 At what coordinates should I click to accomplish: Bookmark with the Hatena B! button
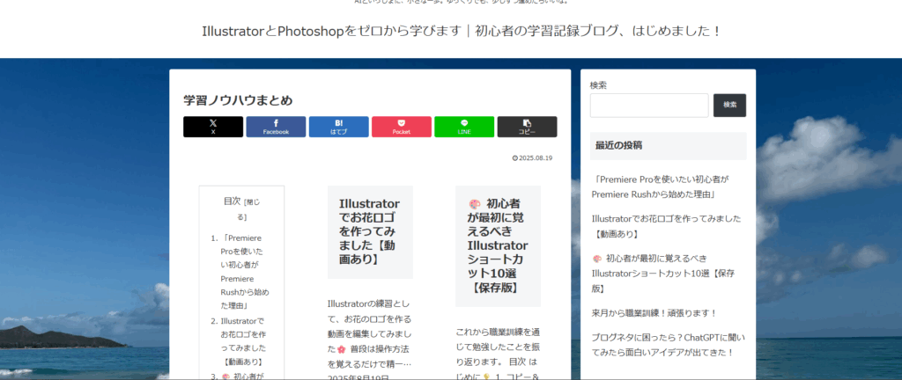click(x=339, y=127)
